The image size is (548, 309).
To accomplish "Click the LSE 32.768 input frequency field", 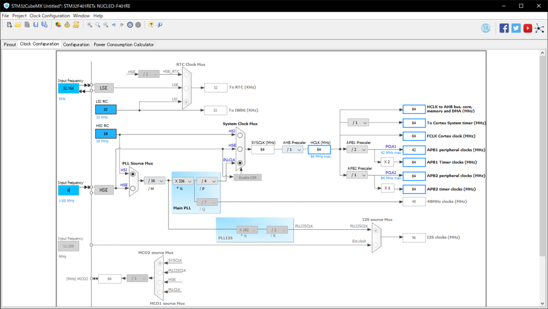I will pos(68,88).
